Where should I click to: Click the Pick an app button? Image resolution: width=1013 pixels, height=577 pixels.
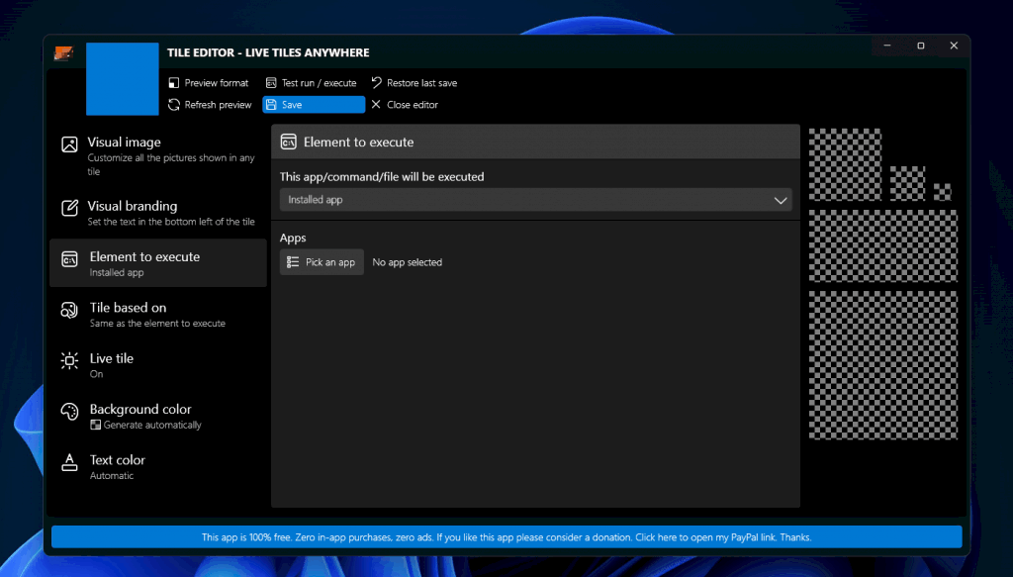(321, 261)
